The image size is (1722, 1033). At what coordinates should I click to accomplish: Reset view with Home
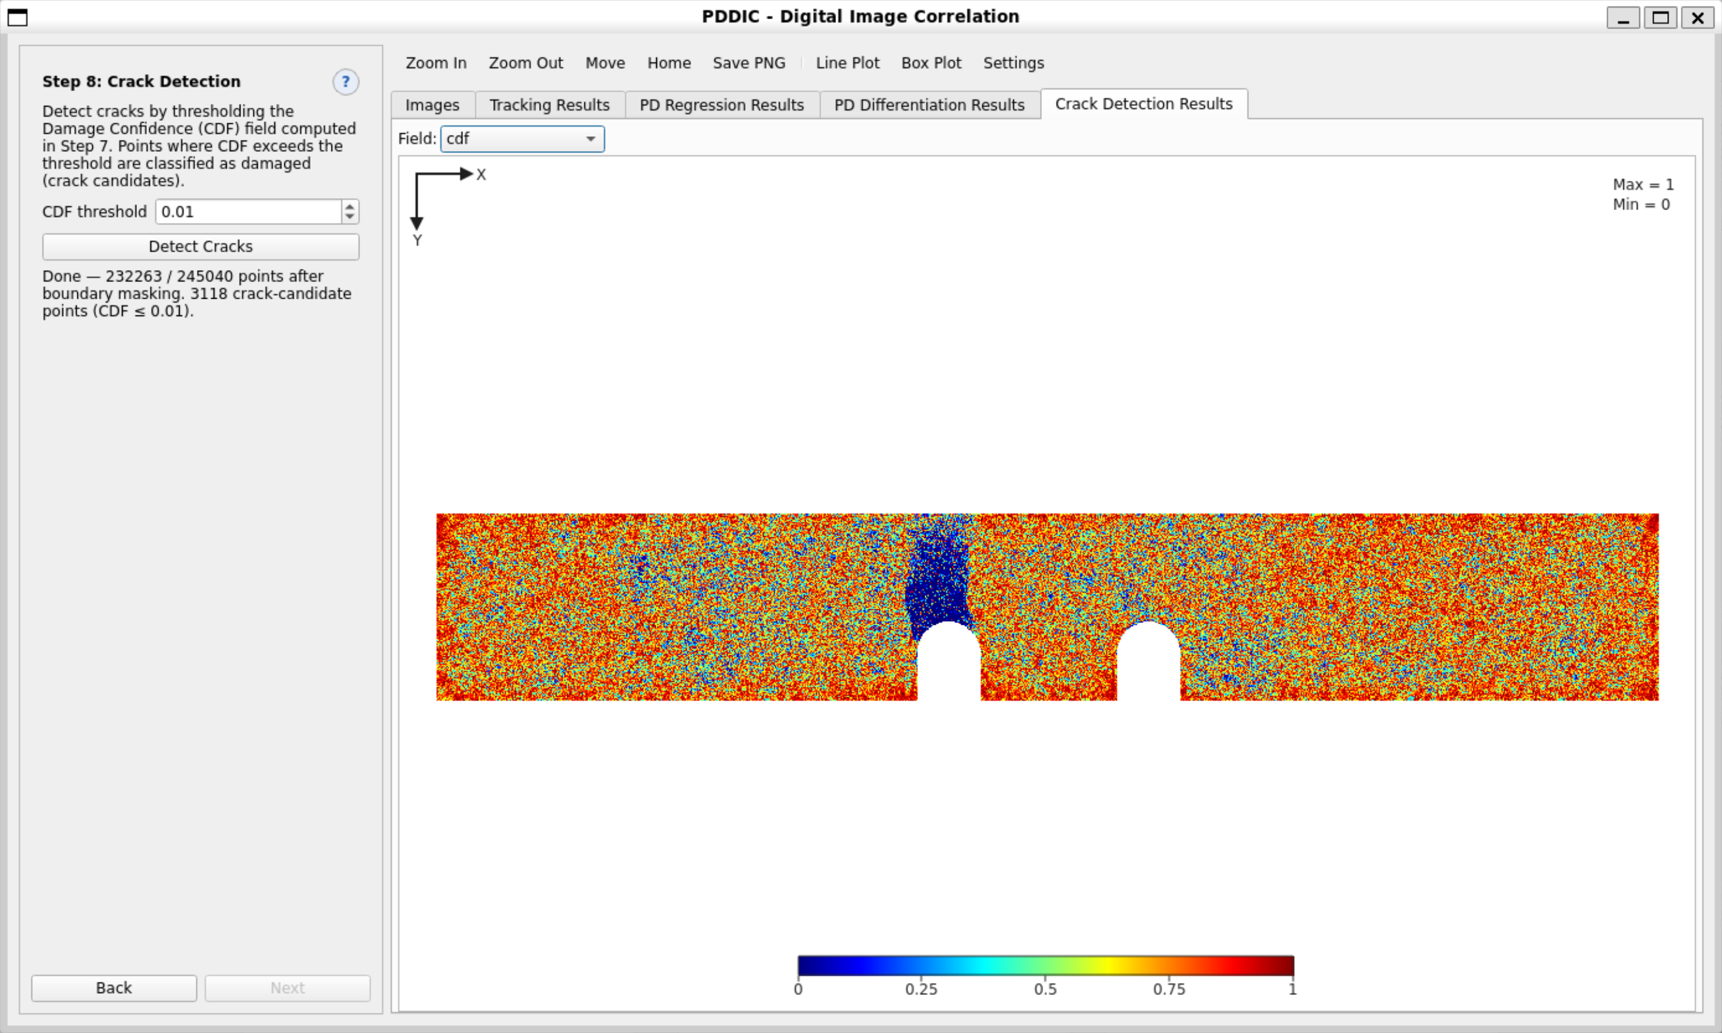click(669, 63)
